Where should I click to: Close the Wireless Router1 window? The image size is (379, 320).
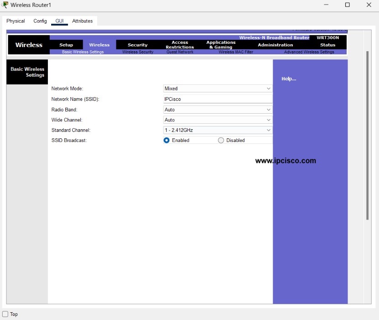tap(369, 5)
